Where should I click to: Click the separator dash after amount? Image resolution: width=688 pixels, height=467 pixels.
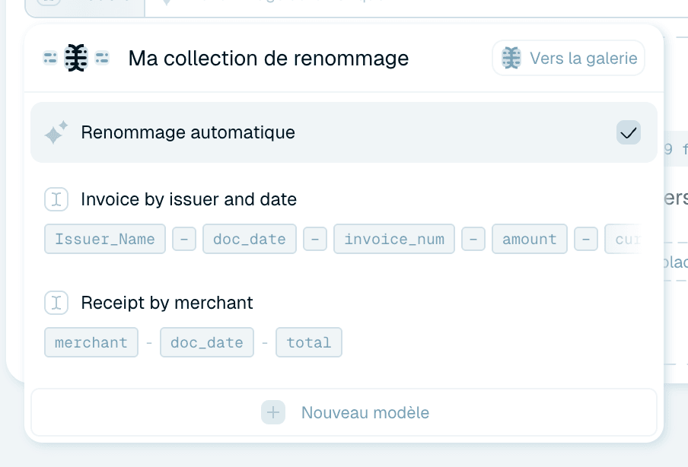coord(586,239)
